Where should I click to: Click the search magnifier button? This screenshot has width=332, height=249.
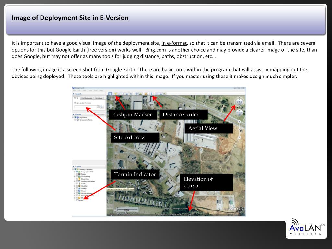pos(101,107)
